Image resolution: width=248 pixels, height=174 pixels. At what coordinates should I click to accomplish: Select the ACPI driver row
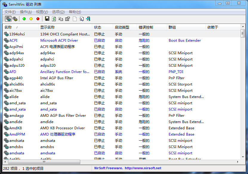[13, 41]
